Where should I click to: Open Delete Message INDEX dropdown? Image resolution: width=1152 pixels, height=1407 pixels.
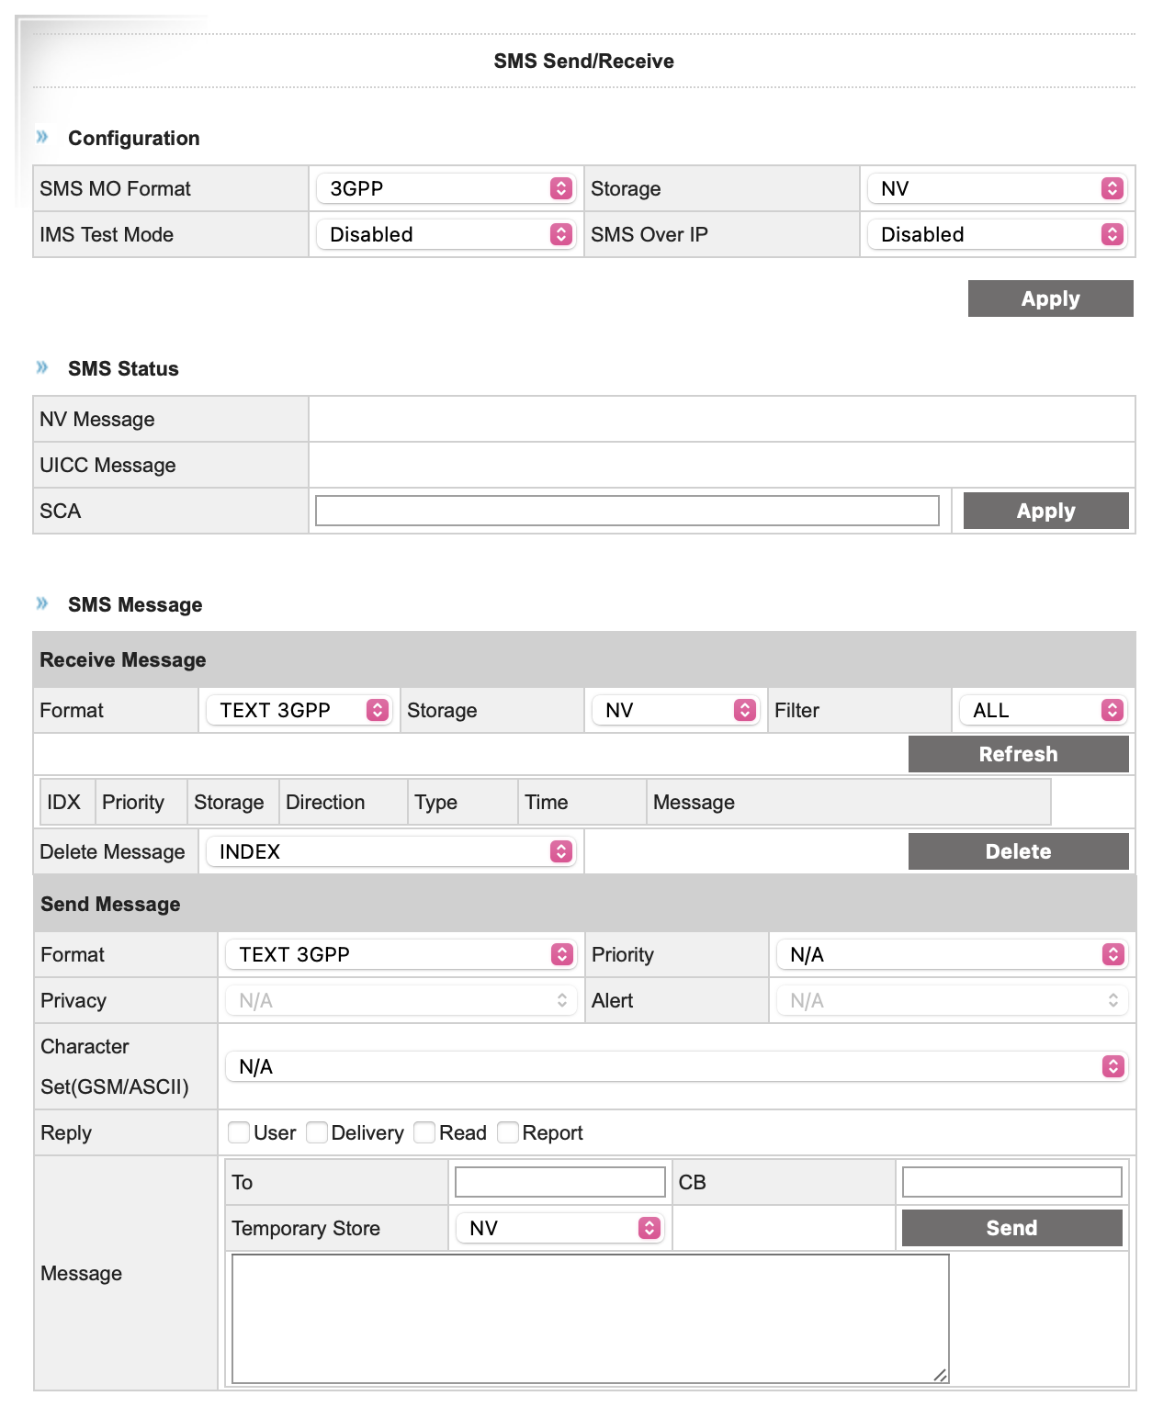tap(390, 851)
